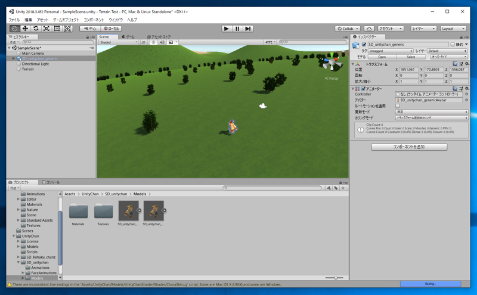Screen dimensions: 477x295
Task: Click the Position X input field
Action: [409, 69]
